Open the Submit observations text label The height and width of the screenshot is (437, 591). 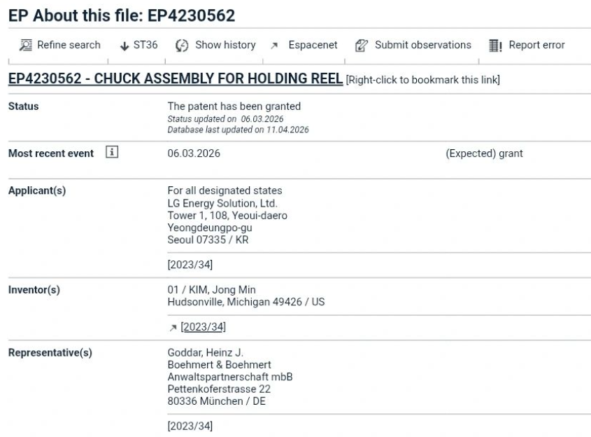pyautogui.click(x=422, y=46)
